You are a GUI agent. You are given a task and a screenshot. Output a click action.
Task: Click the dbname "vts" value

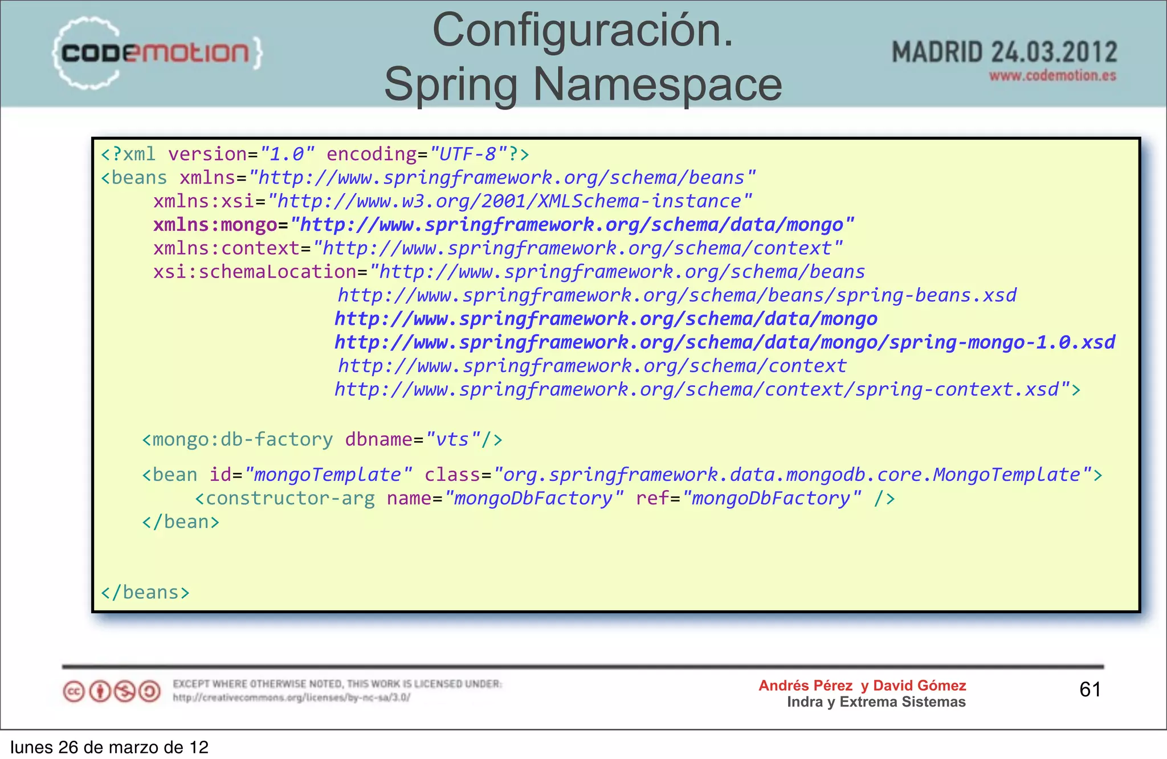[x=453, y=439]
